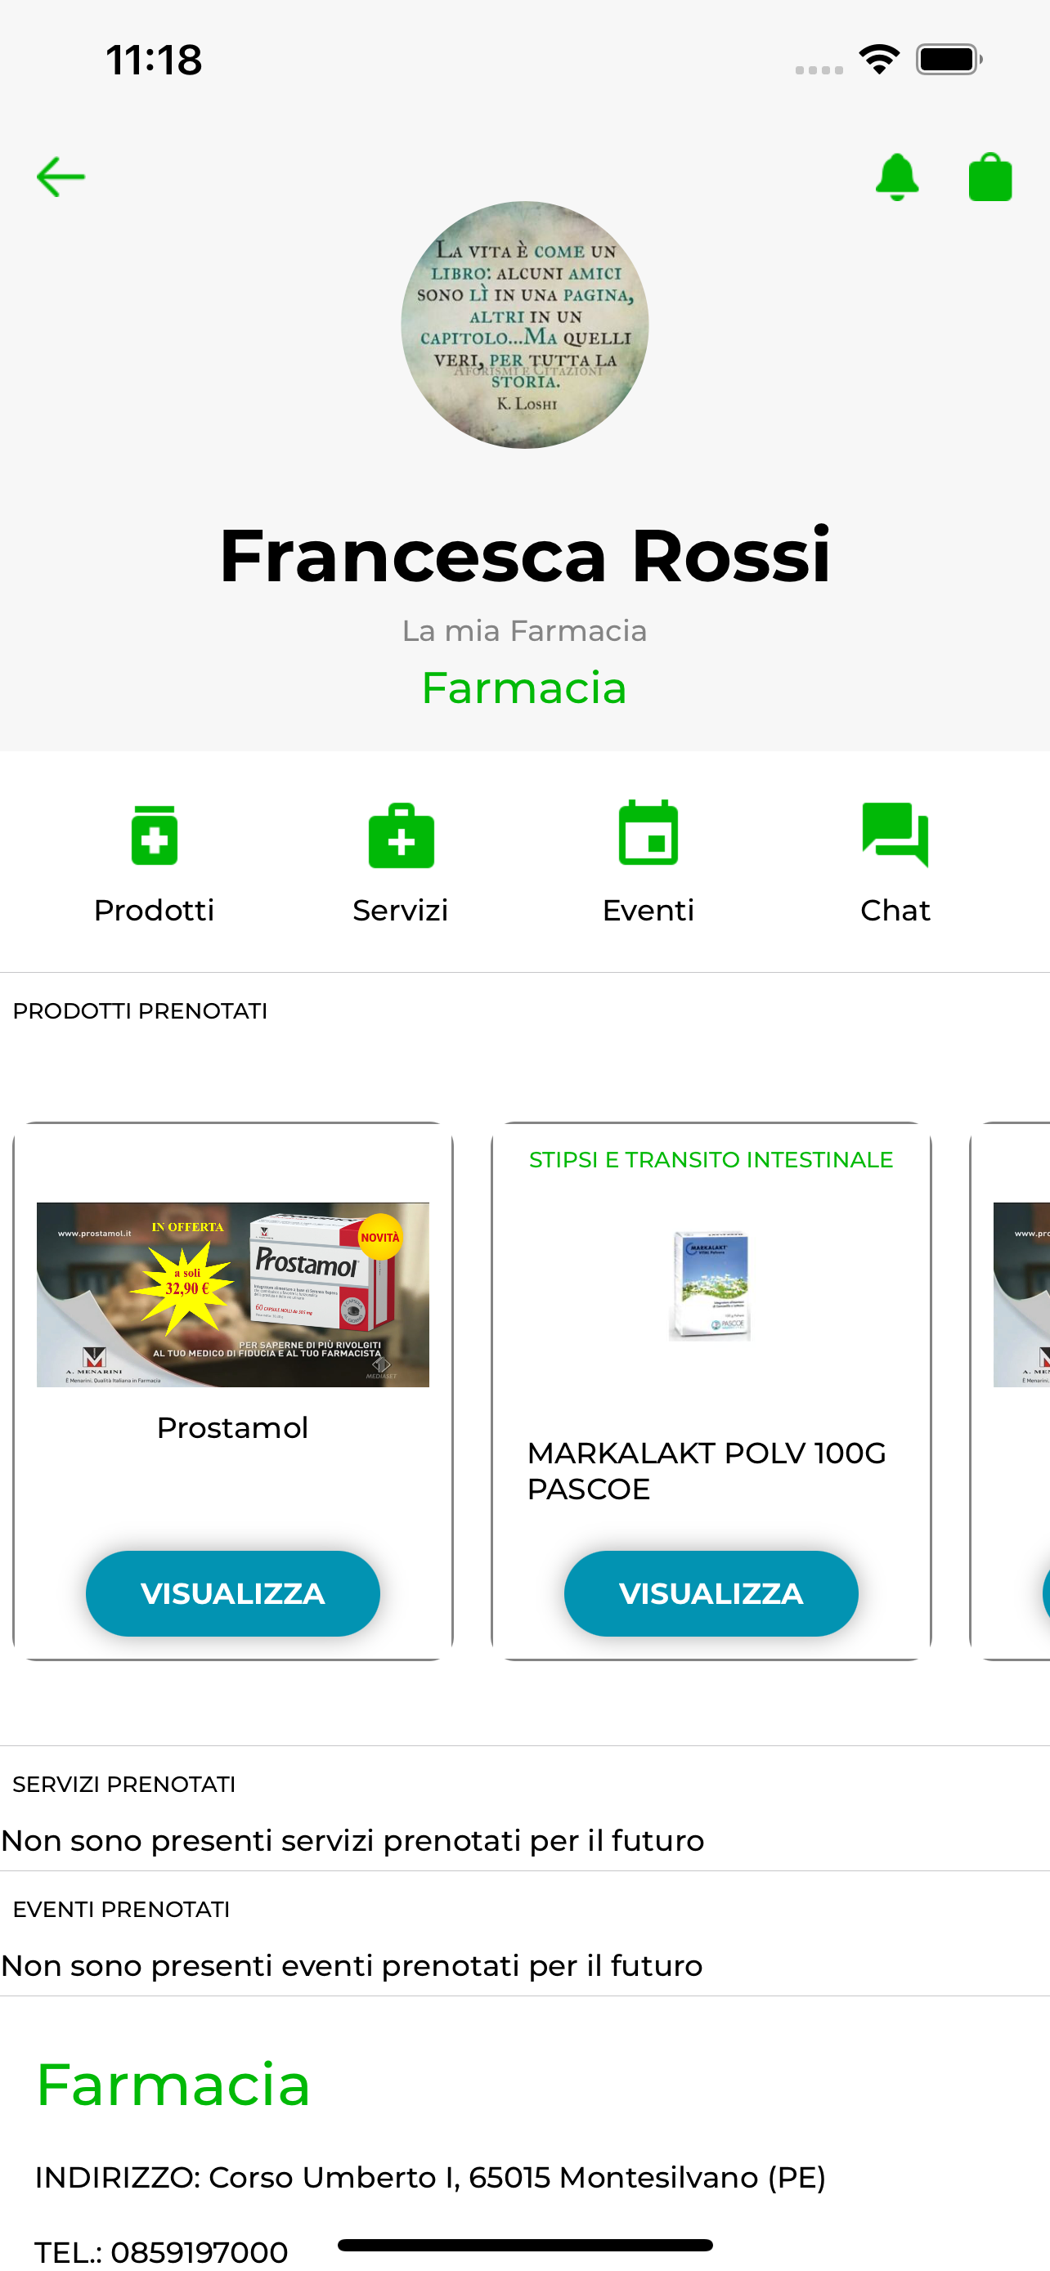Open the Servizi briefcase icon

(x=402, y=835)
